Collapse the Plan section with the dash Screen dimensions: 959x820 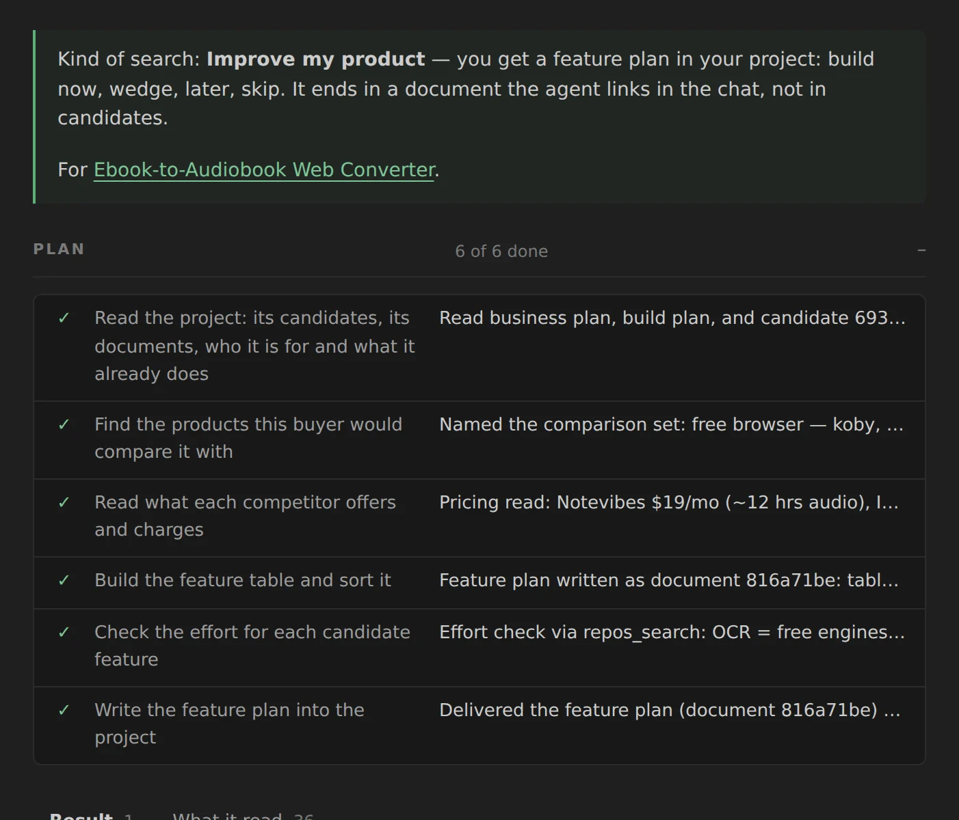[x=921, y=251]
